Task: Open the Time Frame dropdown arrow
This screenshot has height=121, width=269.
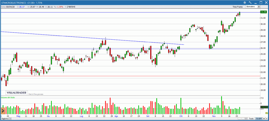Action: [x=259, y=7]
